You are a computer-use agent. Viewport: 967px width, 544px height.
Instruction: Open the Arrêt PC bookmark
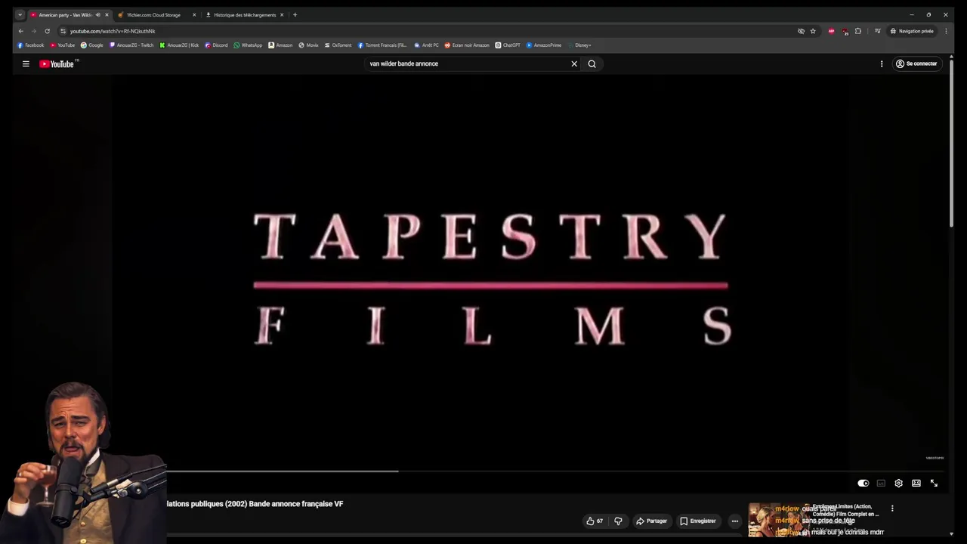426,45
